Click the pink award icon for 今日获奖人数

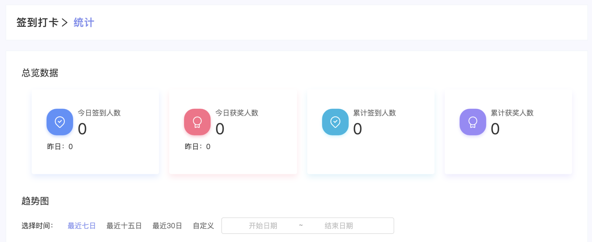point(197,122)
